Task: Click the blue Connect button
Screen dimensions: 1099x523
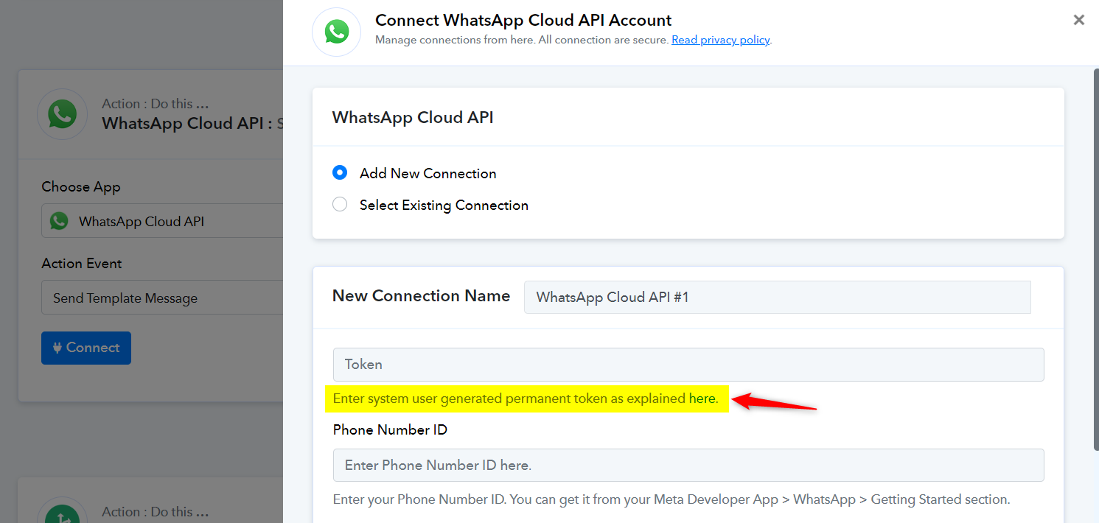Action: pyautogui.click(x=86, y=348)
